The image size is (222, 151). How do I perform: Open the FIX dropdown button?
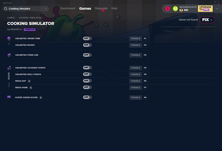207,20
